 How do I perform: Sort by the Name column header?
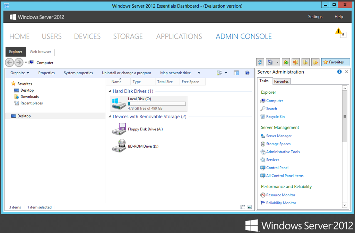(x=118, y=82)
